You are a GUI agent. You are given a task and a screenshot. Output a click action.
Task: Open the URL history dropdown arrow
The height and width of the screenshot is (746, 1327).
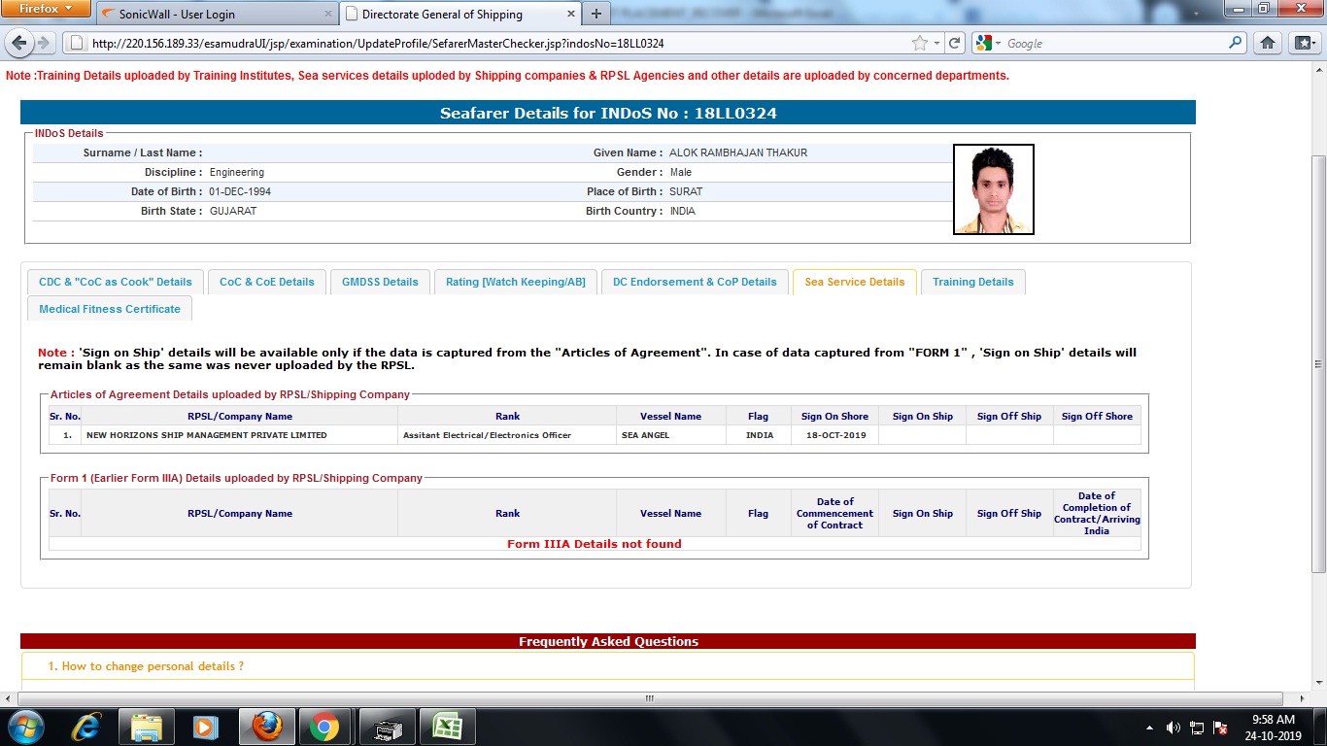[936, 44]
